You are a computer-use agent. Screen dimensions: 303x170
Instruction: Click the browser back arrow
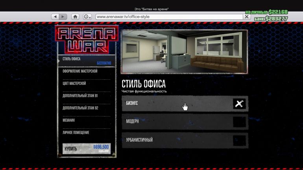(55, 17)
